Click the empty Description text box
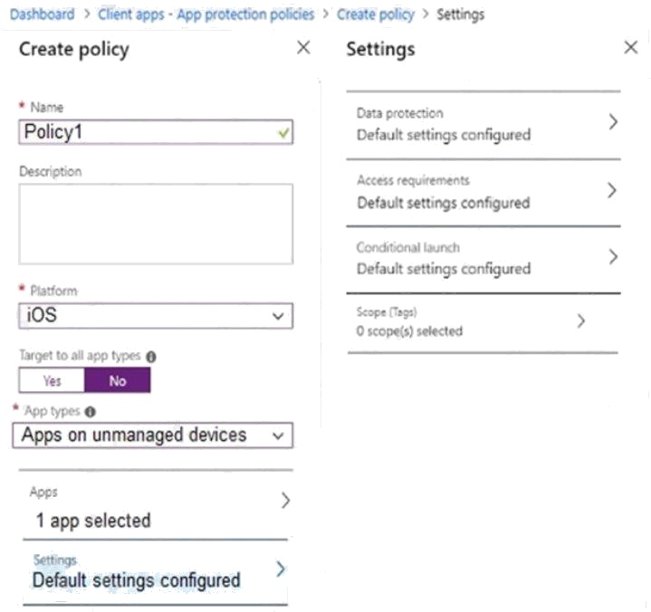This screenshot has width=651, height=612. tap(156, 225)
